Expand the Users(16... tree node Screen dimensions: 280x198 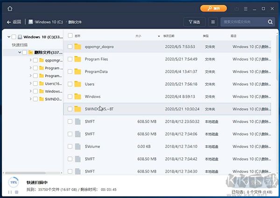tap(30, 83)
